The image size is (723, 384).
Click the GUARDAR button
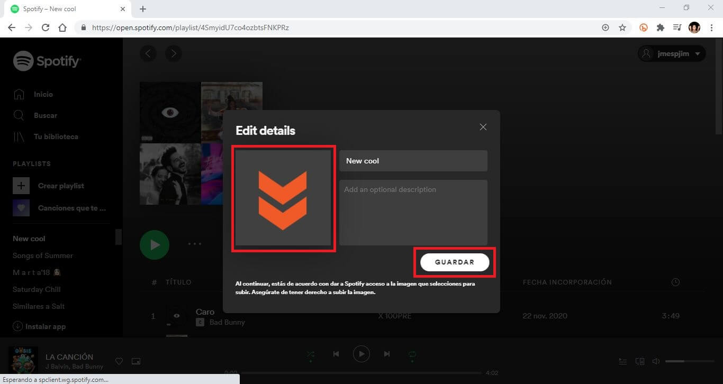pyautogui.click(x=455, y=262)
